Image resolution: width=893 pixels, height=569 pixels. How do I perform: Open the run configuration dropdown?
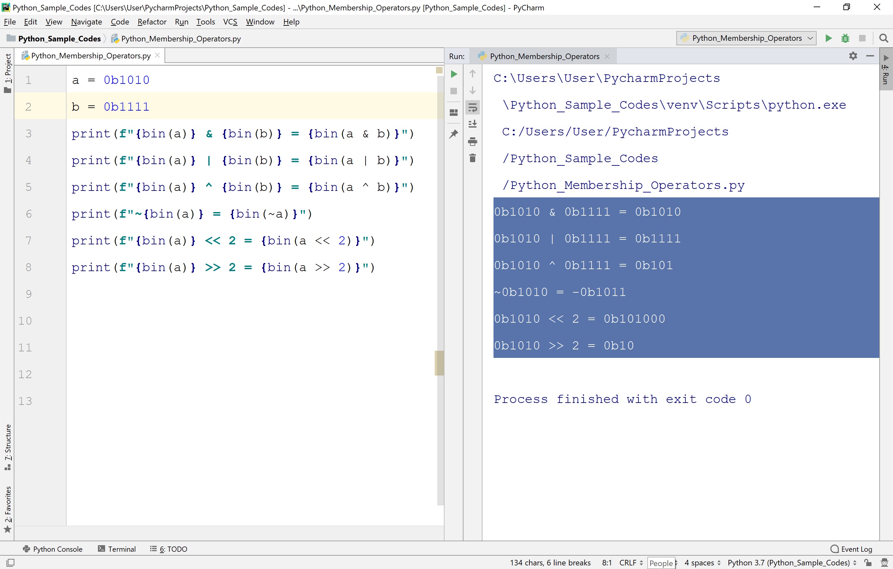coord(746,38)
